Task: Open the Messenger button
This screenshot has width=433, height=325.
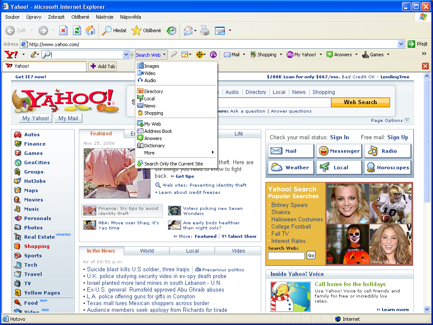Action: pos(339,151)
